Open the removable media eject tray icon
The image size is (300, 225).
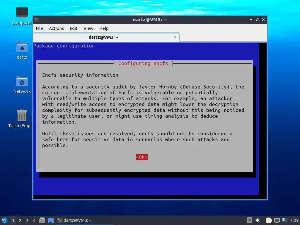point(250,220)
